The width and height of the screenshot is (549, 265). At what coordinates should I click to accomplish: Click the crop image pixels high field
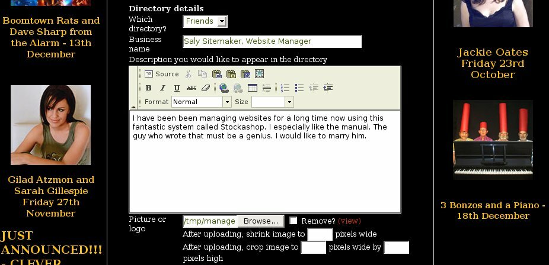click(397, 247)
